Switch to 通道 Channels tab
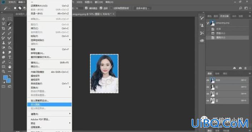Image resolution: width=252 pixels, height=132 pixels. click(209, 73)
